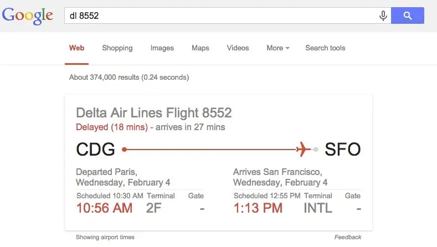Click the microphone voice search icon
The width and height of the screenshot is (437, 247).
pos(383,16)
